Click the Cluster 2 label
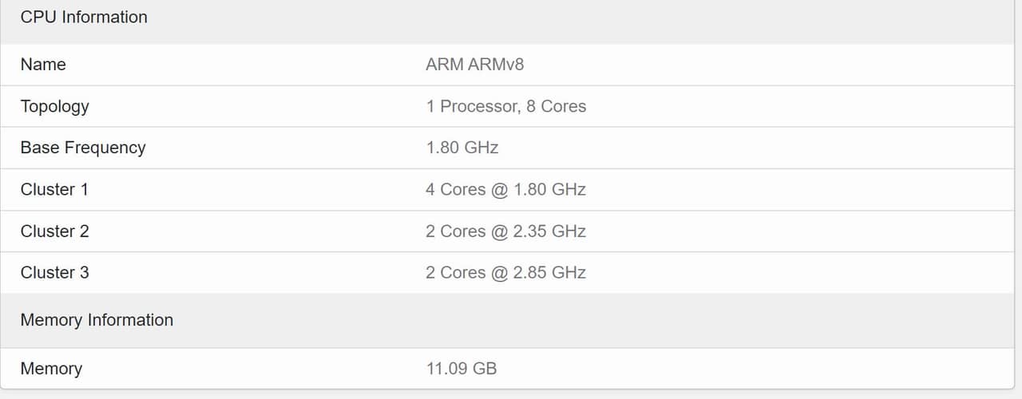Screen dimensions: 1022x399 (x=54, y=231)
